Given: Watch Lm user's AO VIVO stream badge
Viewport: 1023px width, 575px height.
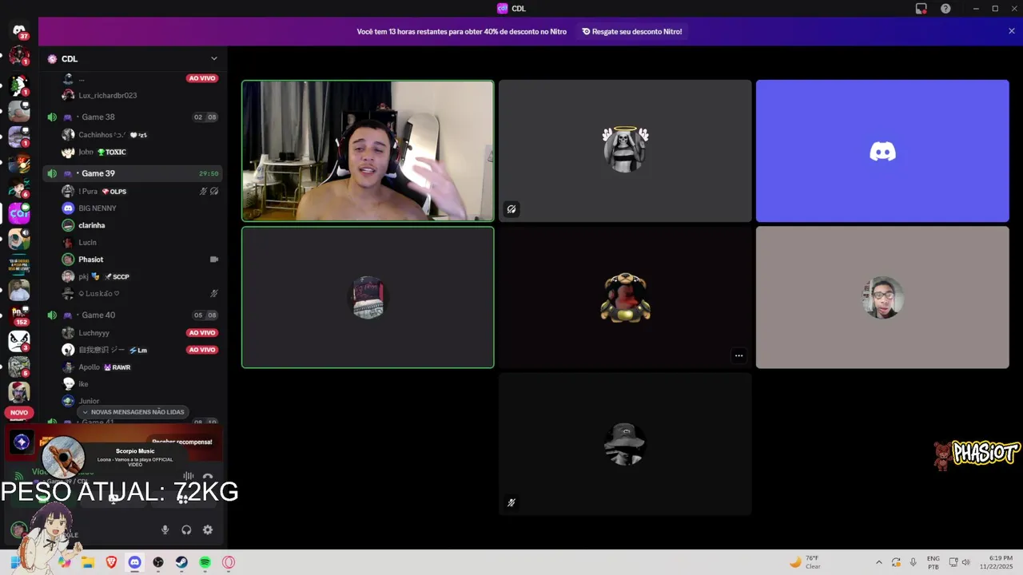Looking at the screenshot, I should [202, 350].
